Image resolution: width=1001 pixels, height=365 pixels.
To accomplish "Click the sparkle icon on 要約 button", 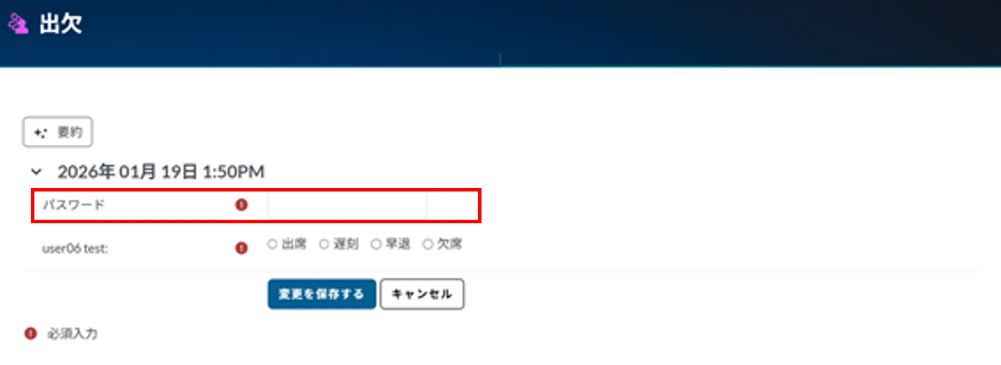I will [41, 132].
